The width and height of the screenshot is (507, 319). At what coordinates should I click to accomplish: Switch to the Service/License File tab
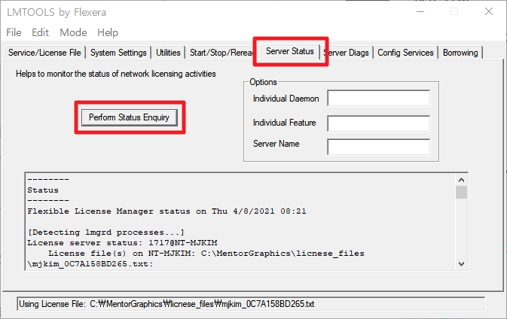(44, 53)
